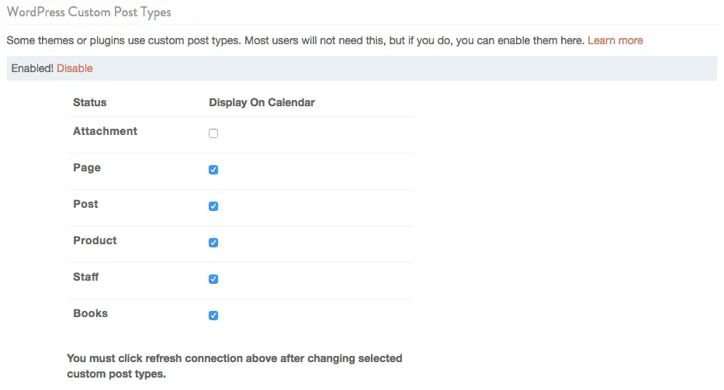Click the Status column header
724x390 pixels.
pyautogui.click(x=89, y=102)
